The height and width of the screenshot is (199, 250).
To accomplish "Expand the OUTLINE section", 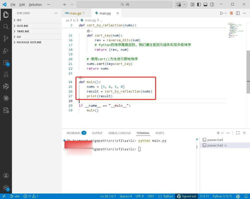I will point(23,26).
